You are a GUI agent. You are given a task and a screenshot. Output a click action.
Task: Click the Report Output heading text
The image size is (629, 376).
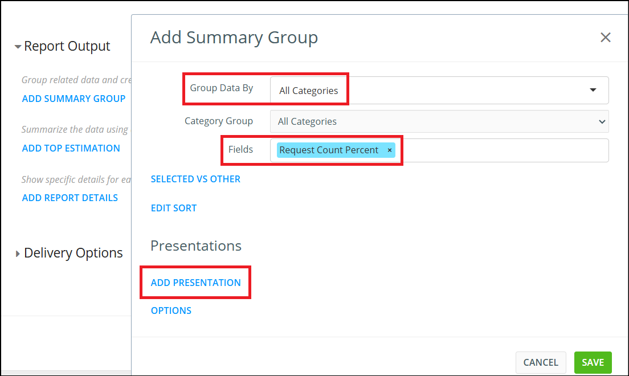click(67, 46)
